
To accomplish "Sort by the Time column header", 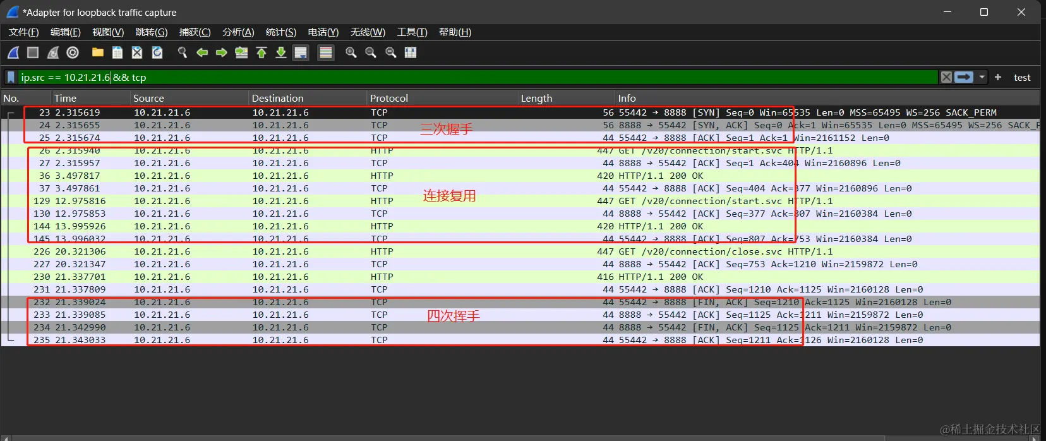I will pos(91,98).
